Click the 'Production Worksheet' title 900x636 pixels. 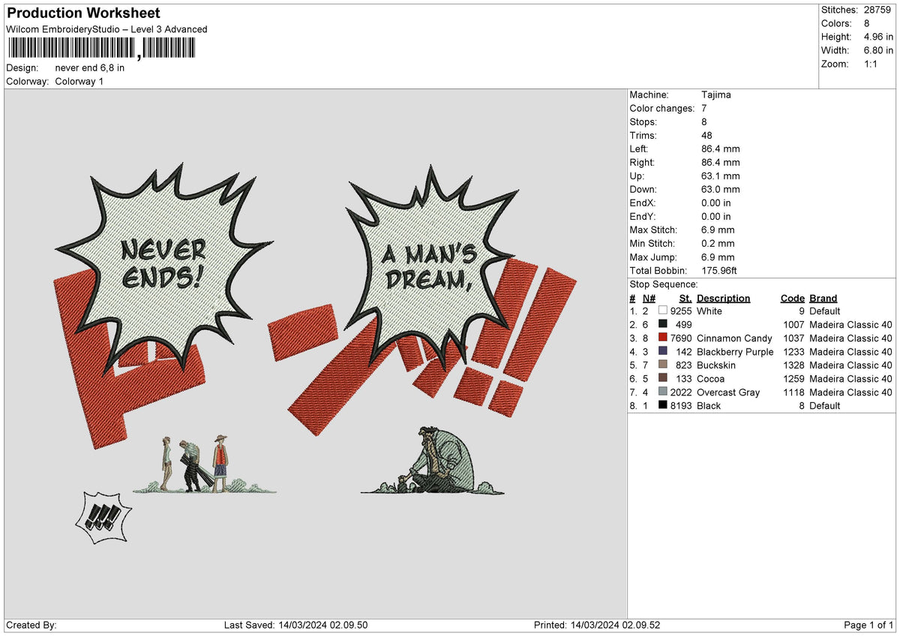point(83,13)
